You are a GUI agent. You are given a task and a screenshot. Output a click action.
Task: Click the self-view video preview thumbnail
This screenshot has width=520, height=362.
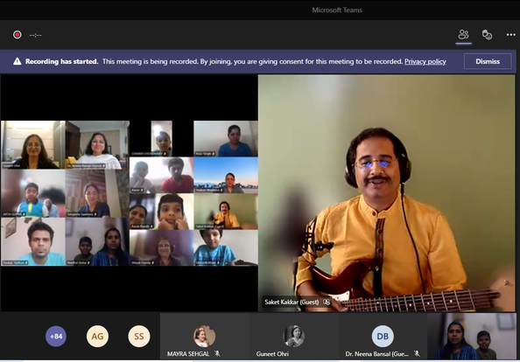pyautogui.click(x=472, y=336)
